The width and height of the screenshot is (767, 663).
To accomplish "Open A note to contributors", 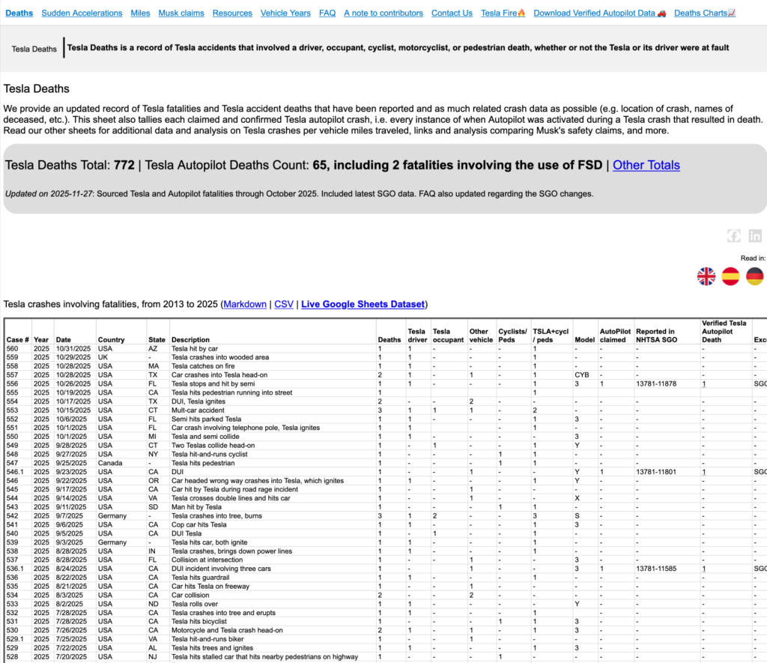I will point(383,13).
